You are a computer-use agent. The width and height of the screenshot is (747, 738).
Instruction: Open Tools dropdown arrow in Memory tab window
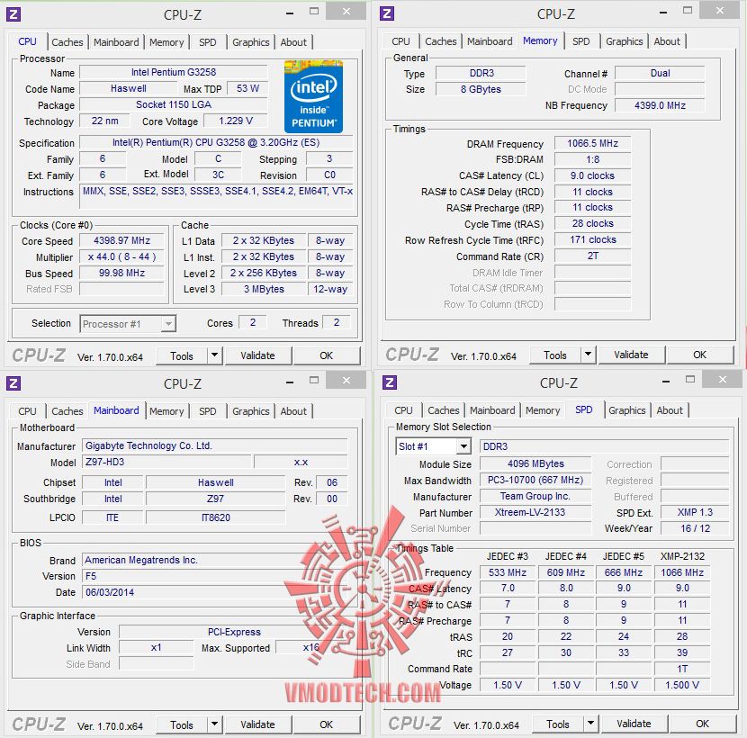pos(588,354)
